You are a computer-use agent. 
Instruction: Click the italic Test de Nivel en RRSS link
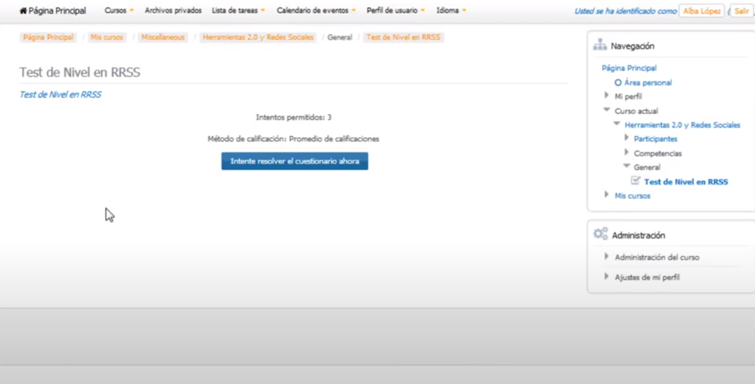[60, 95]
